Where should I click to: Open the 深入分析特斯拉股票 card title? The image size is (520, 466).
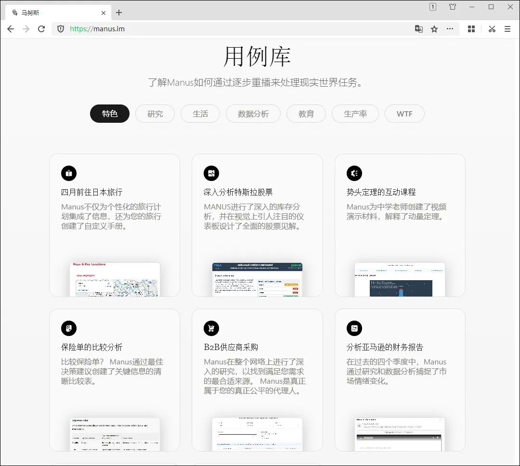tap(238, 192)
